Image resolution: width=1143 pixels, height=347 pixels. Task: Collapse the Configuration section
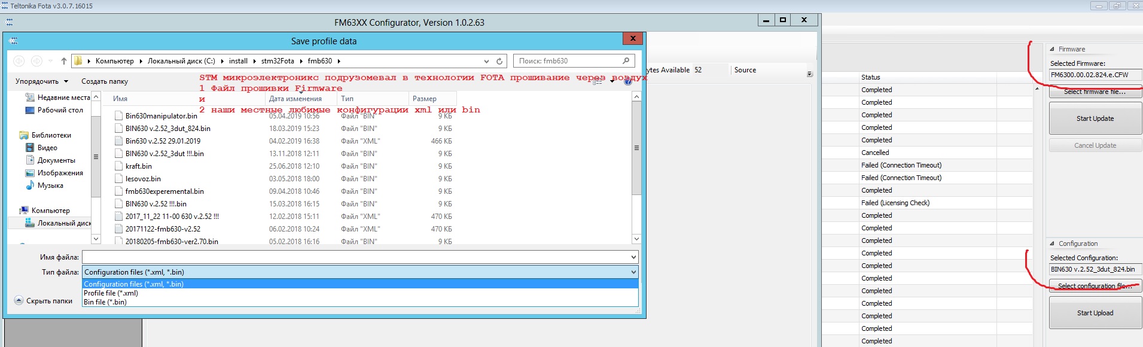pyautogui.click(x=1052, y=243)
